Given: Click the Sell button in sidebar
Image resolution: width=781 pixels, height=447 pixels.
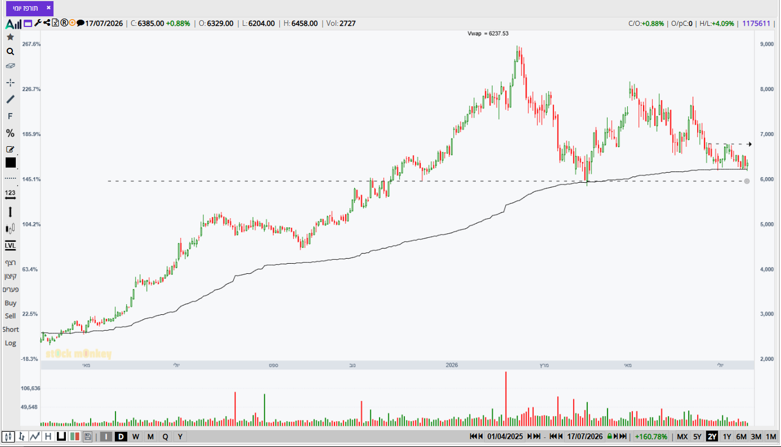Looking at the screenshot, I should pyautogui.click(x=10, y=316).
